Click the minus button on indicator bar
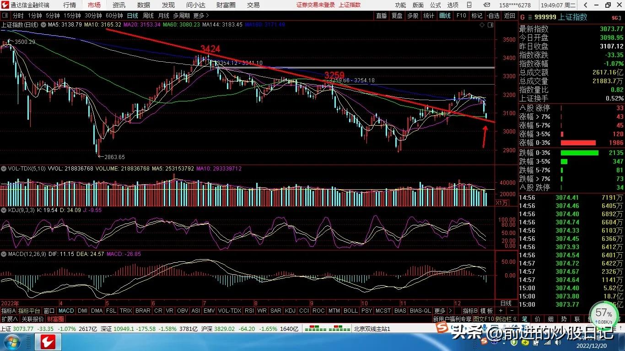This screenshot has height=351, width=625. [x=512, y=311]
